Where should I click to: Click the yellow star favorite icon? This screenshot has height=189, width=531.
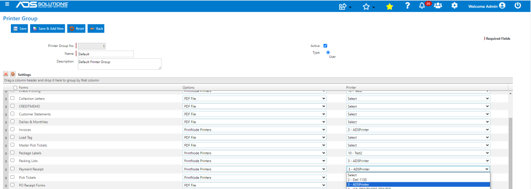(389, 6)
